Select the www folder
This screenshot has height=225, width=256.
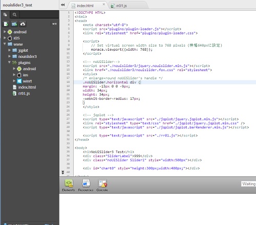[18, 44]
